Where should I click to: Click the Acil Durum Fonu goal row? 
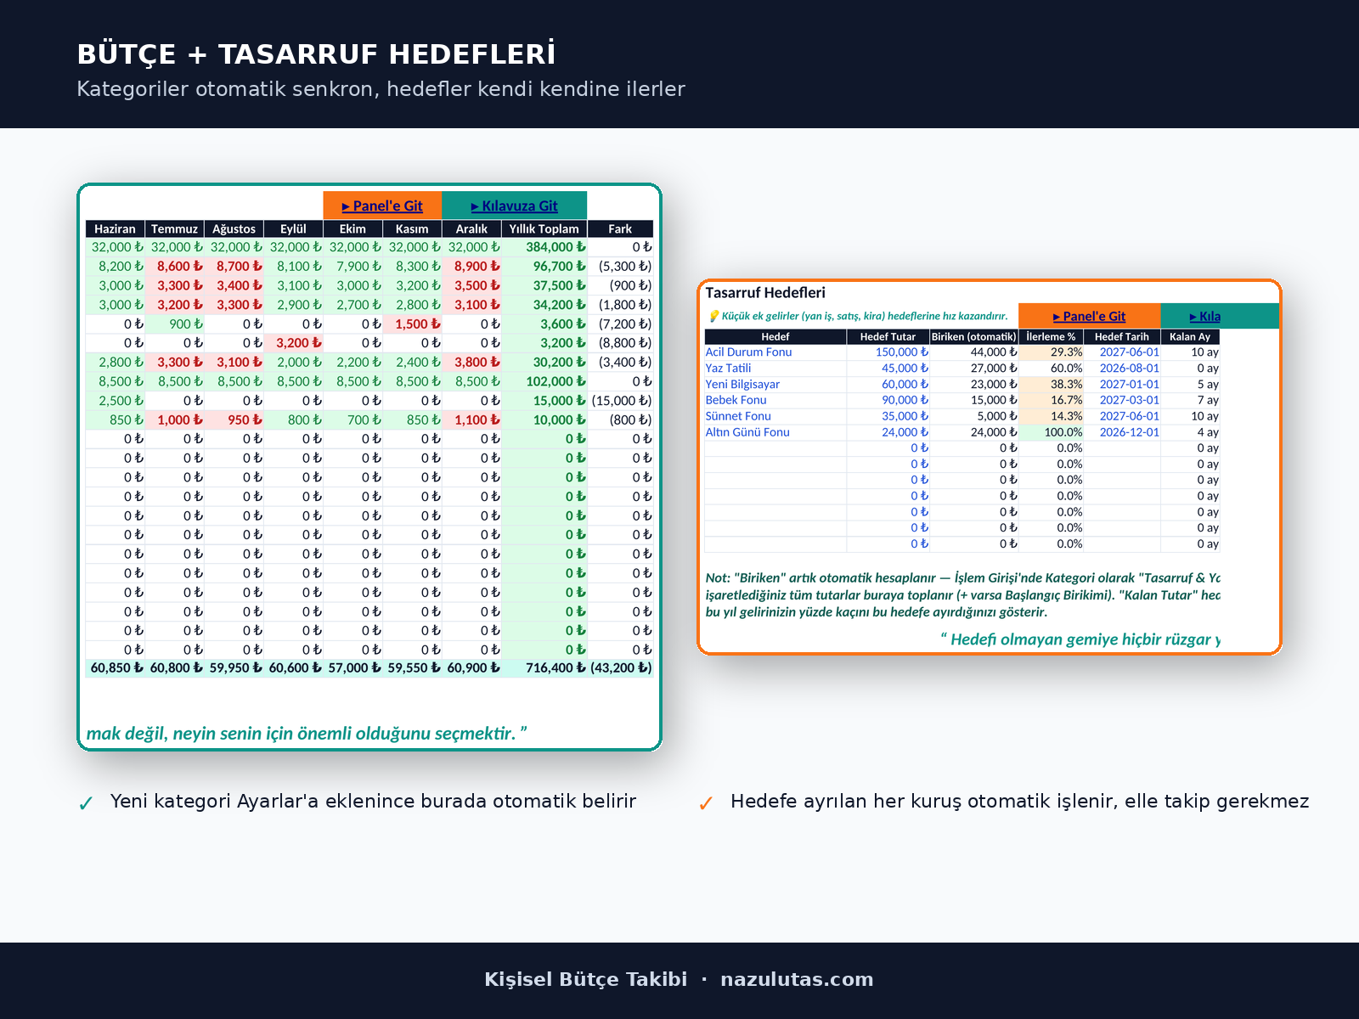point(962,352)
